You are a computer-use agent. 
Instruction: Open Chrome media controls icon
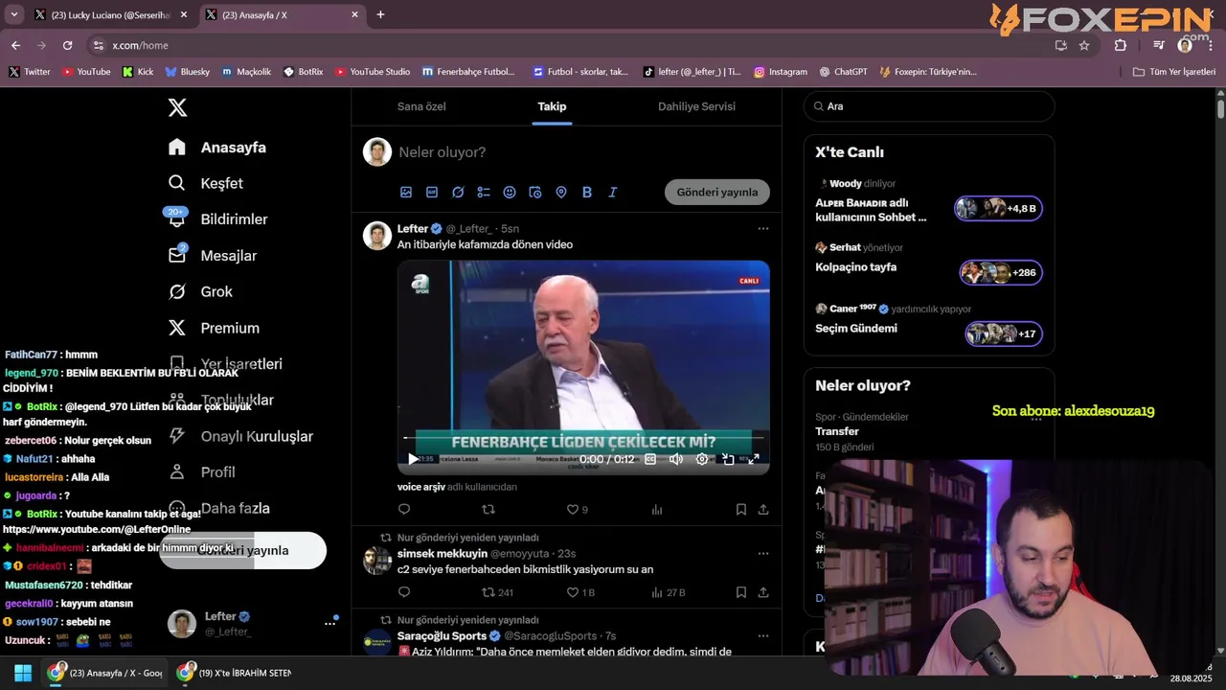coord(1158,45)
